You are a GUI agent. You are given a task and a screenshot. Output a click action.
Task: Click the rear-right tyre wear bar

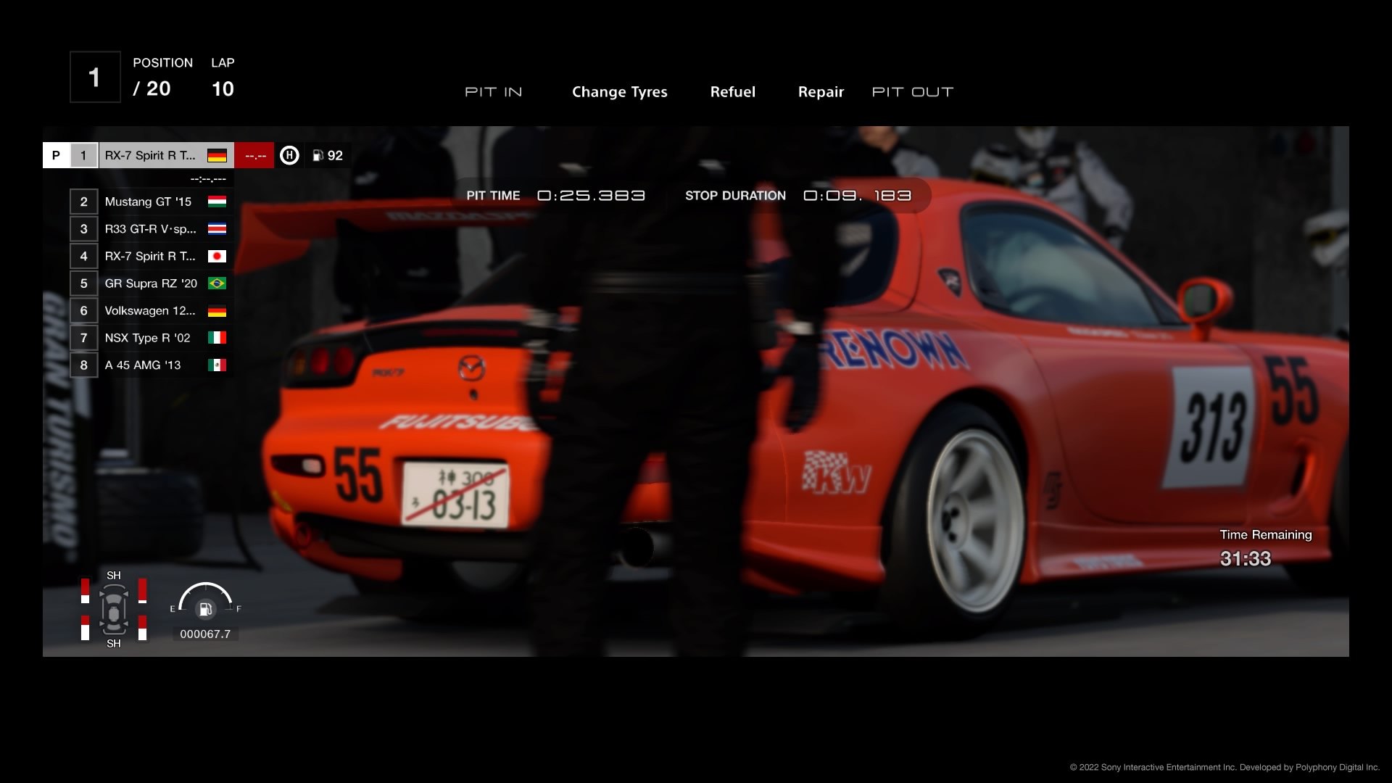[x=142, y=628]
